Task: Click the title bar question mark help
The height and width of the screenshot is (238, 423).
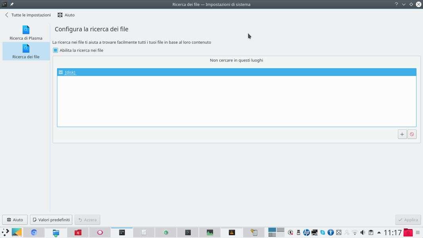Action: coord(396,4)
